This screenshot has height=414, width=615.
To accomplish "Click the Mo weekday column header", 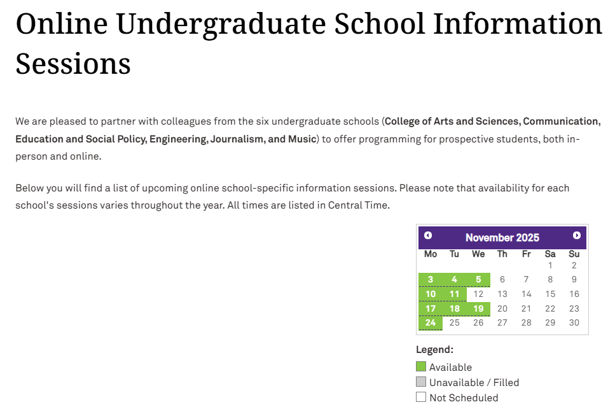I will pyautogui.click(x=431, y=253).
